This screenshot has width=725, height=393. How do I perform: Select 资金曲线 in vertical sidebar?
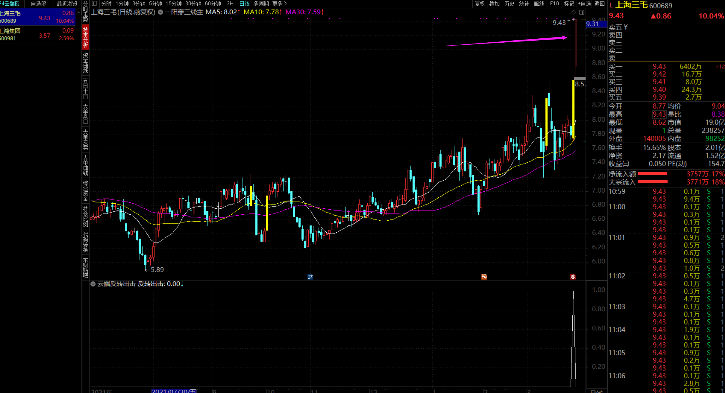coord(85,63)
